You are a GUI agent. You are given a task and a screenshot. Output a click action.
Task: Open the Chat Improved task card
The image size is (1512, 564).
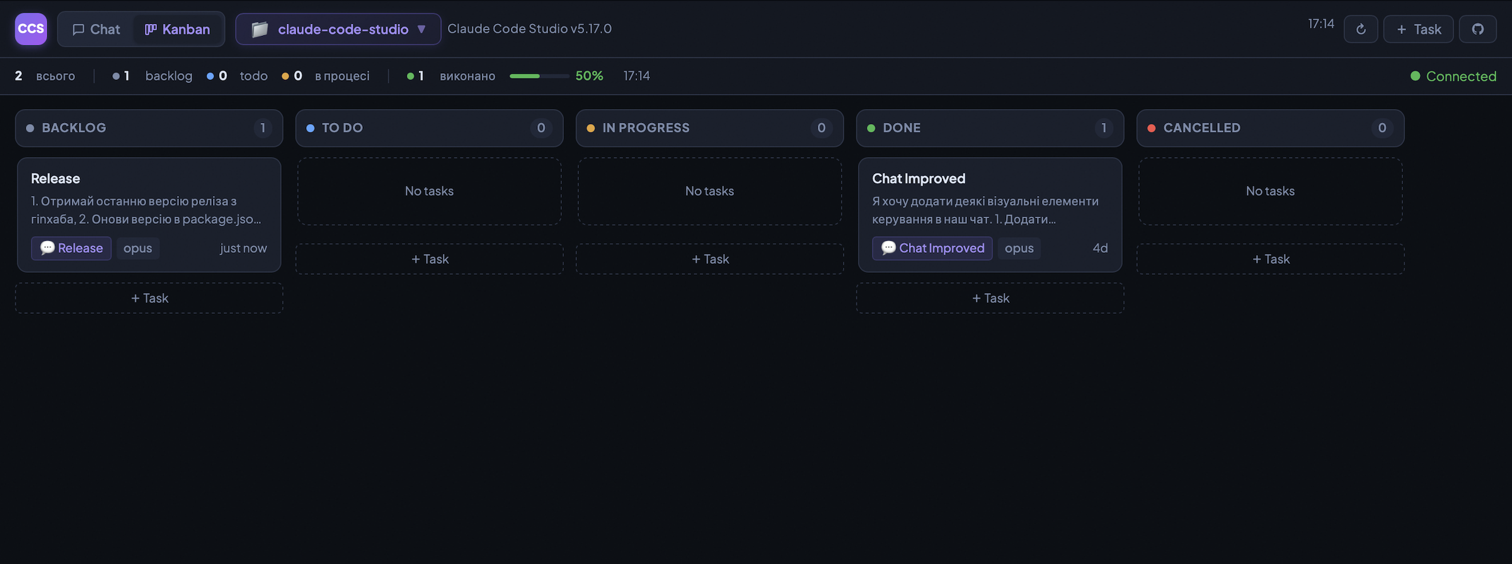click(x=990, y=214)
